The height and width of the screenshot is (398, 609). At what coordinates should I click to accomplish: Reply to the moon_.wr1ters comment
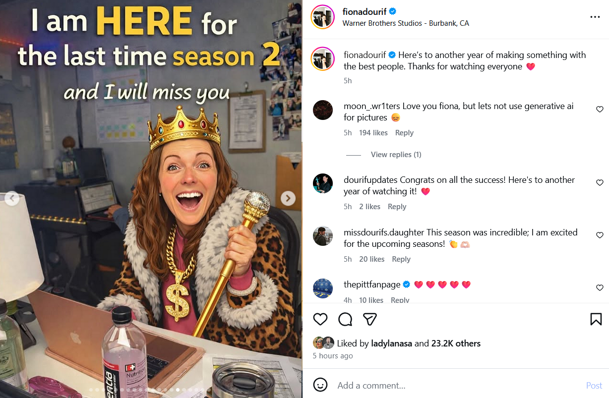click(404, 133)
